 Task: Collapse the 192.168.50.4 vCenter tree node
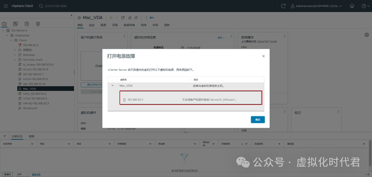3,31
